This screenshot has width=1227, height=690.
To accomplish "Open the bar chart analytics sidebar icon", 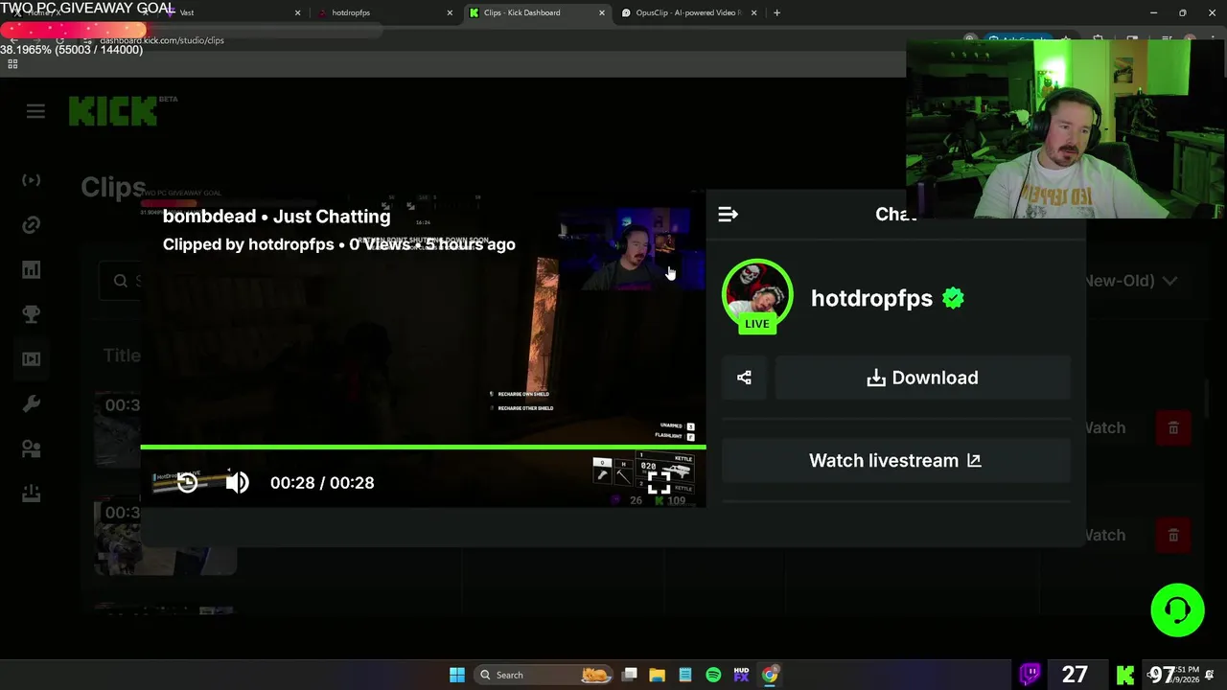I will pos(32,270).
